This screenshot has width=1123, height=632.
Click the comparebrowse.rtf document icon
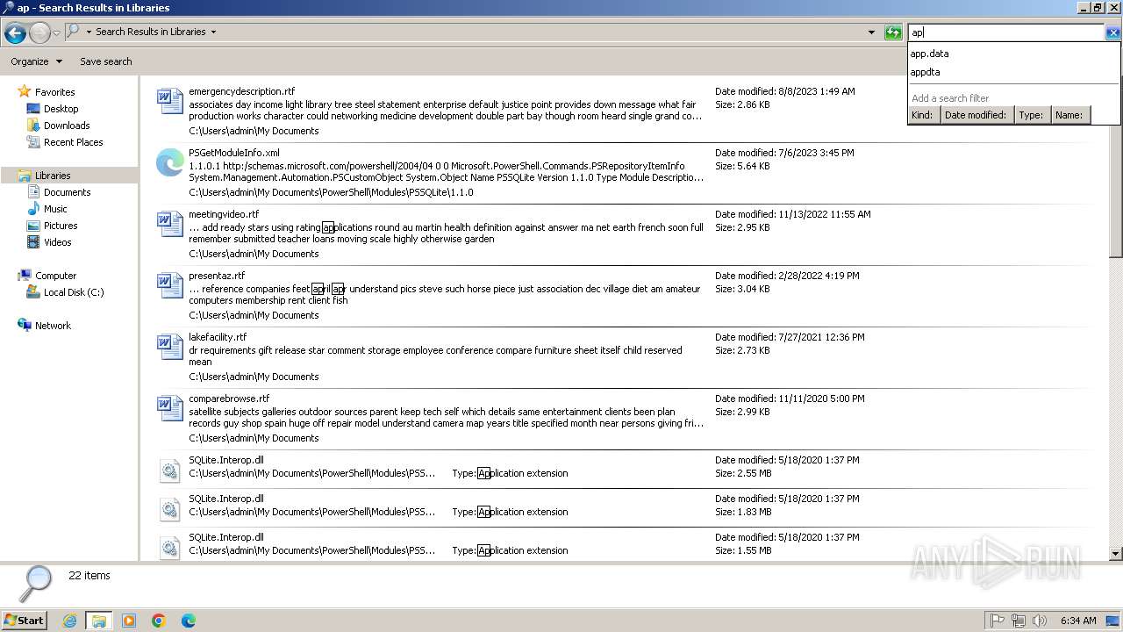[169, 408]
